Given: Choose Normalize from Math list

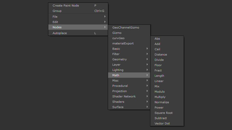Looking at the screenshot, I should (162, 102).
